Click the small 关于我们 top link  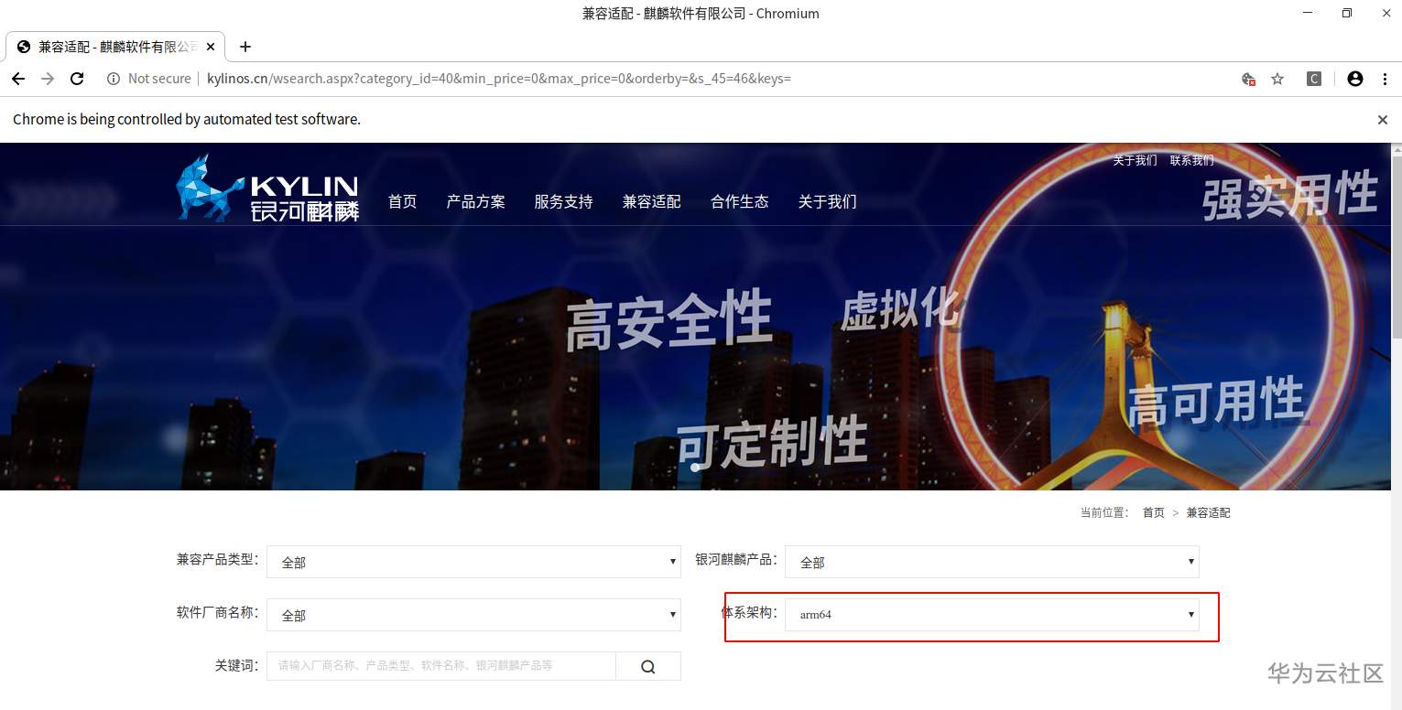click(x=1135, y=160)
